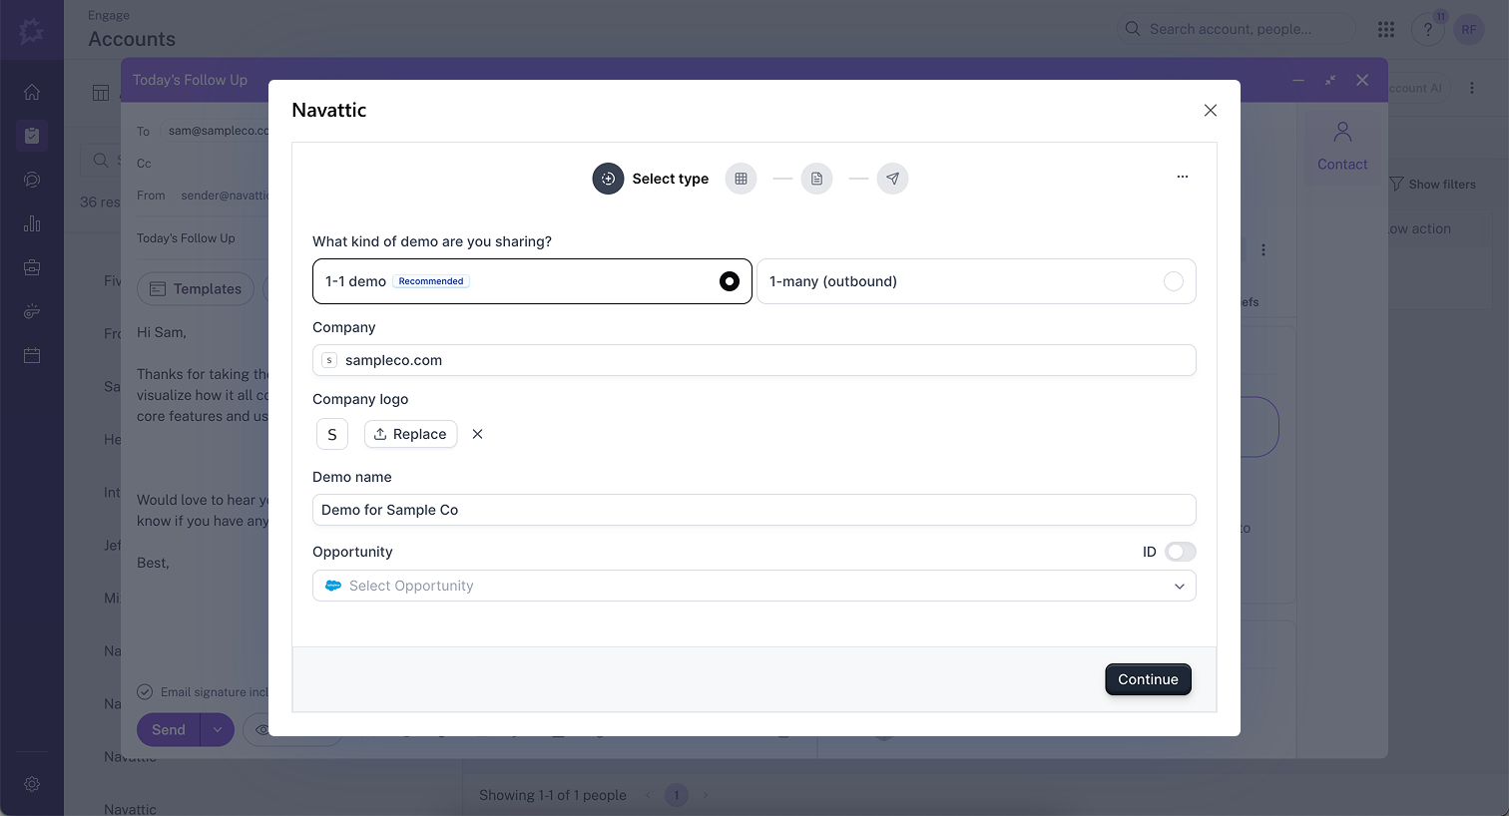This screenshot has height=816, width=1509.
Task: Click the Select type step
Action: [651, 179]
